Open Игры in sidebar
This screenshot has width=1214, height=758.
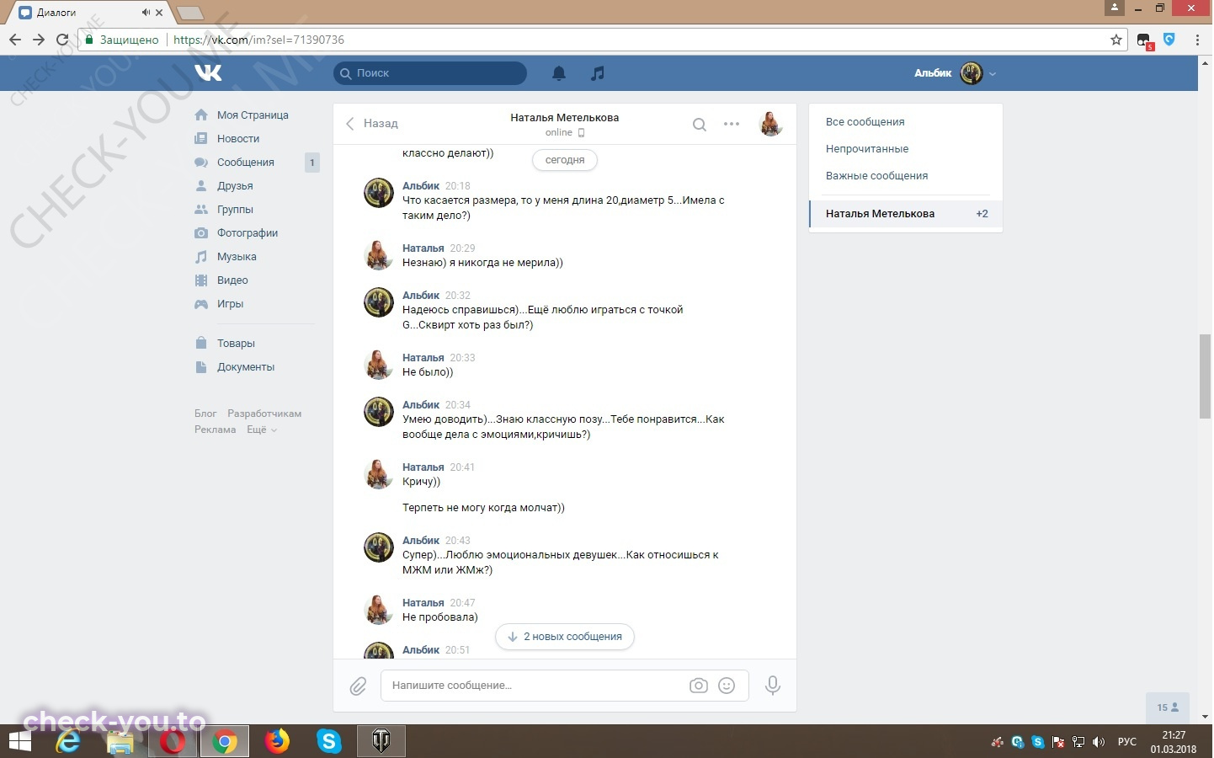click(230, 304)
